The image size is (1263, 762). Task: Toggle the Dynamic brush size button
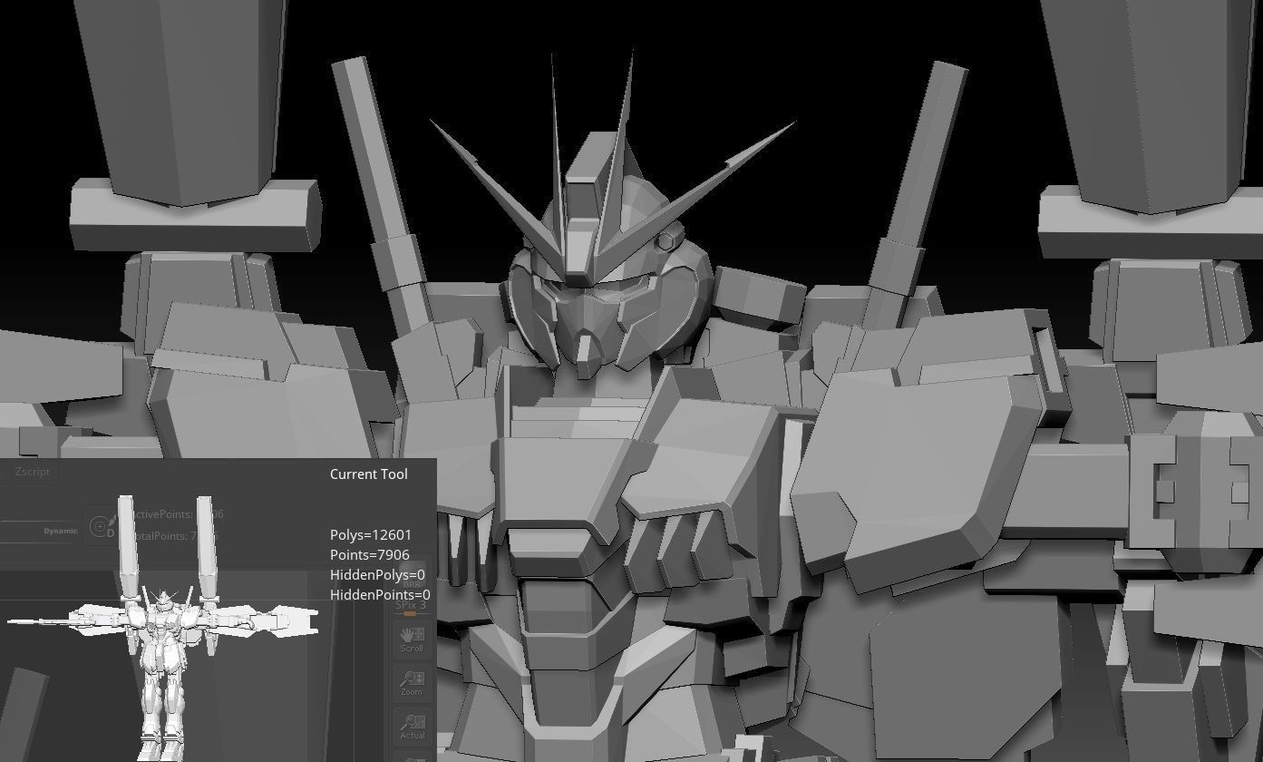[61, 531]
